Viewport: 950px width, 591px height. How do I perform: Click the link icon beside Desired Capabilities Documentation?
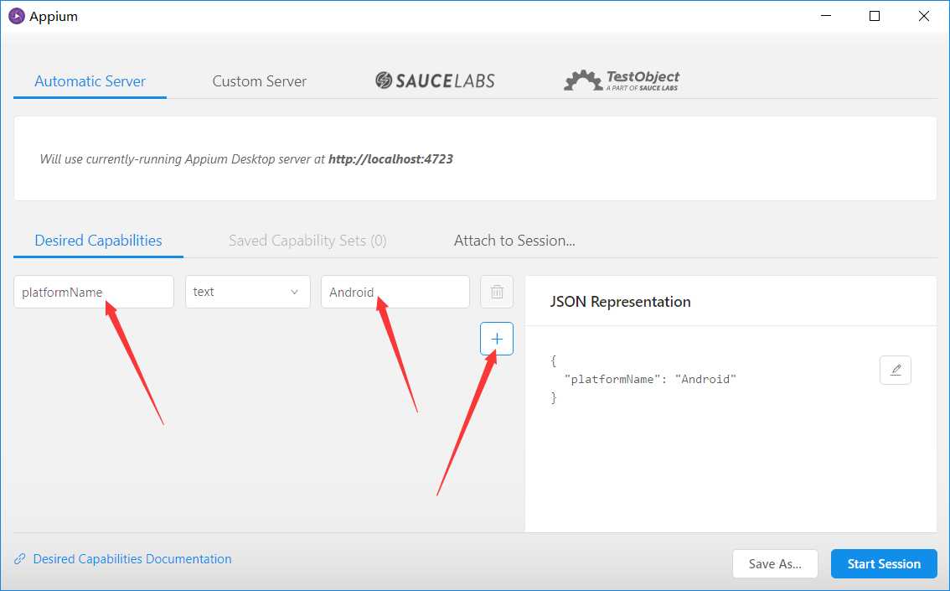(x=20, y=559)
